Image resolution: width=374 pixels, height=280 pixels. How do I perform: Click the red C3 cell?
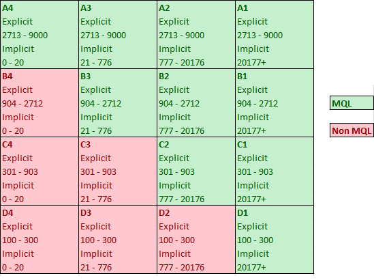pos(118,171)
